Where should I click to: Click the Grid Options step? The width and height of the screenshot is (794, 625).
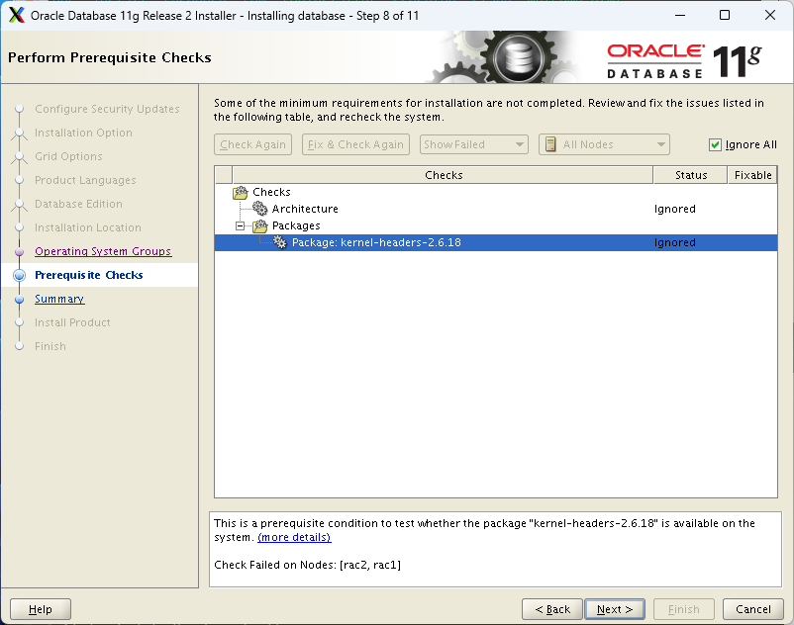pyautogui.click(x=68, y=156)
